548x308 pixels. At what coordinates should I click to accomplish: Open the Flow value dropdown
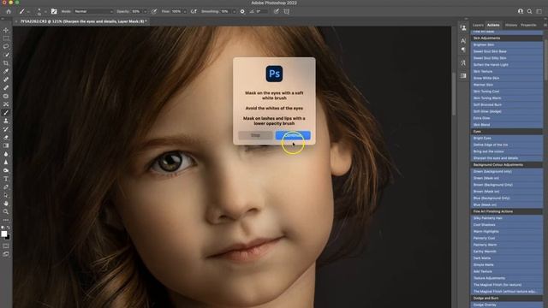(x=185, y=11)
